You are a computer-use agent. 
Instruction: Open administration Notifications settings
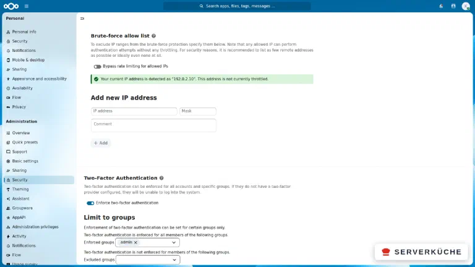click(x=39, y=245)
